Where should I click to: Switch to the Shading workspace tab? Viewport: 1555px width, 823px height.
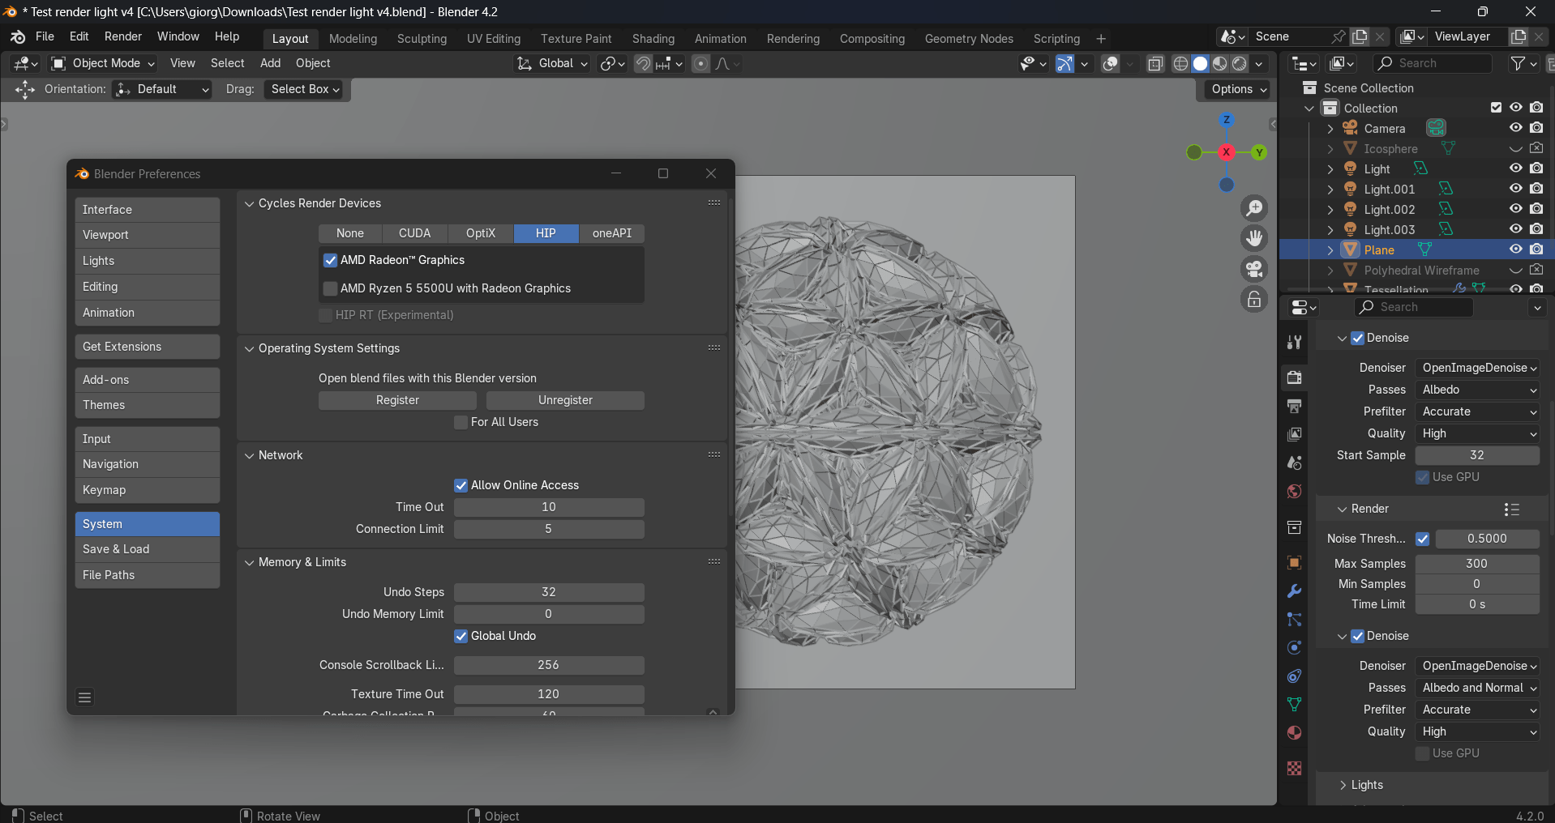[653, 39]
